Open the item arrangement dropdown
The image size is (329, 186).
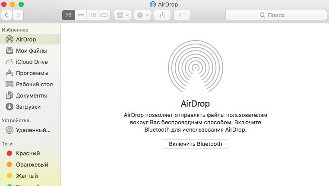(x=123, y=15)
